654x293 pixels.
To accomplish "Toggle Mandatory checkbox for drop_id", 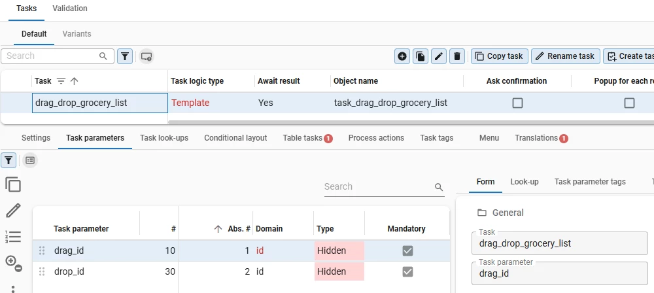I will [407, 271].
